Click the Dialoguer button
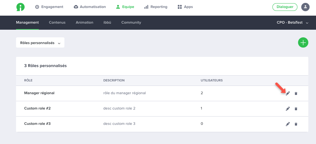This screenshot has width=316, height=144. [x=285, y=7]
